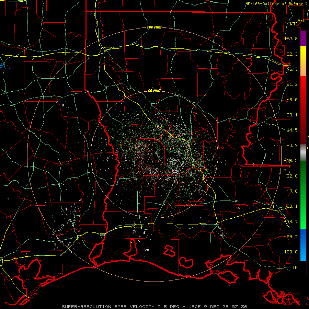
Task: Click the 45.6 scale value
Action: pos(292,100)
